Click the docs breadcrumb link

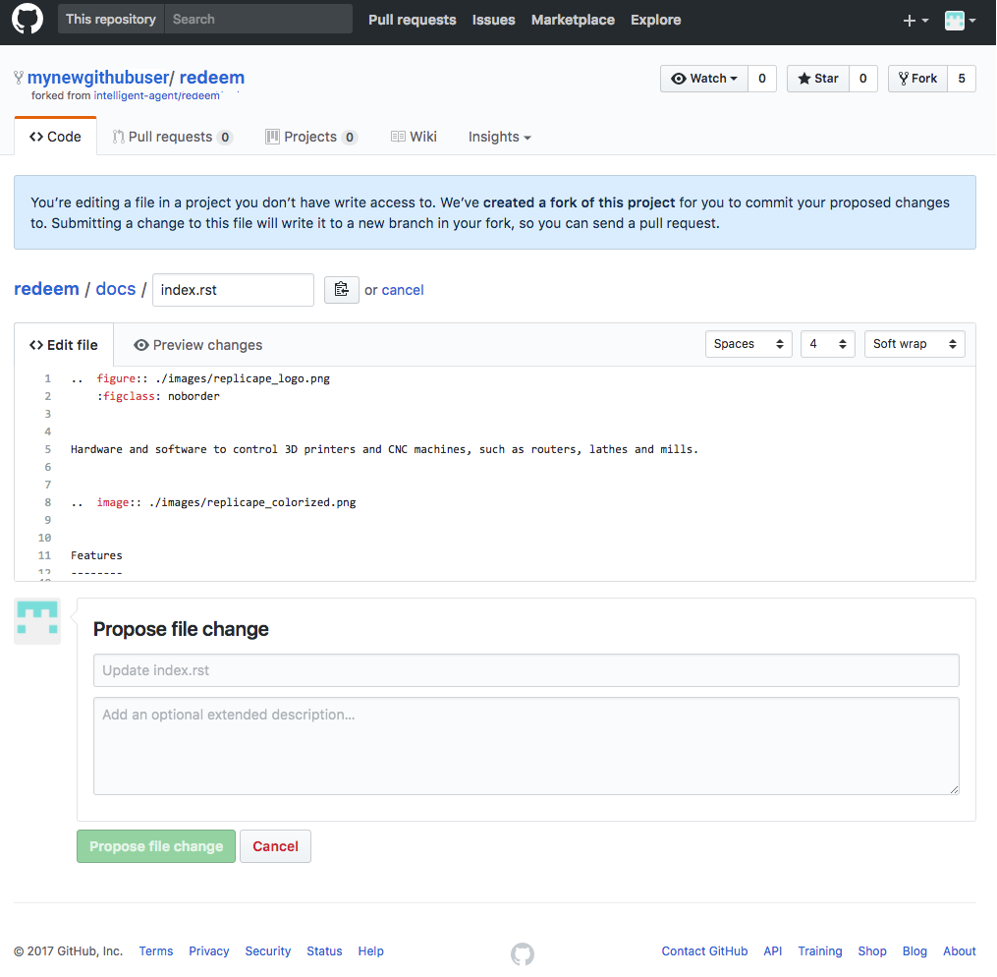coord(116,289)
